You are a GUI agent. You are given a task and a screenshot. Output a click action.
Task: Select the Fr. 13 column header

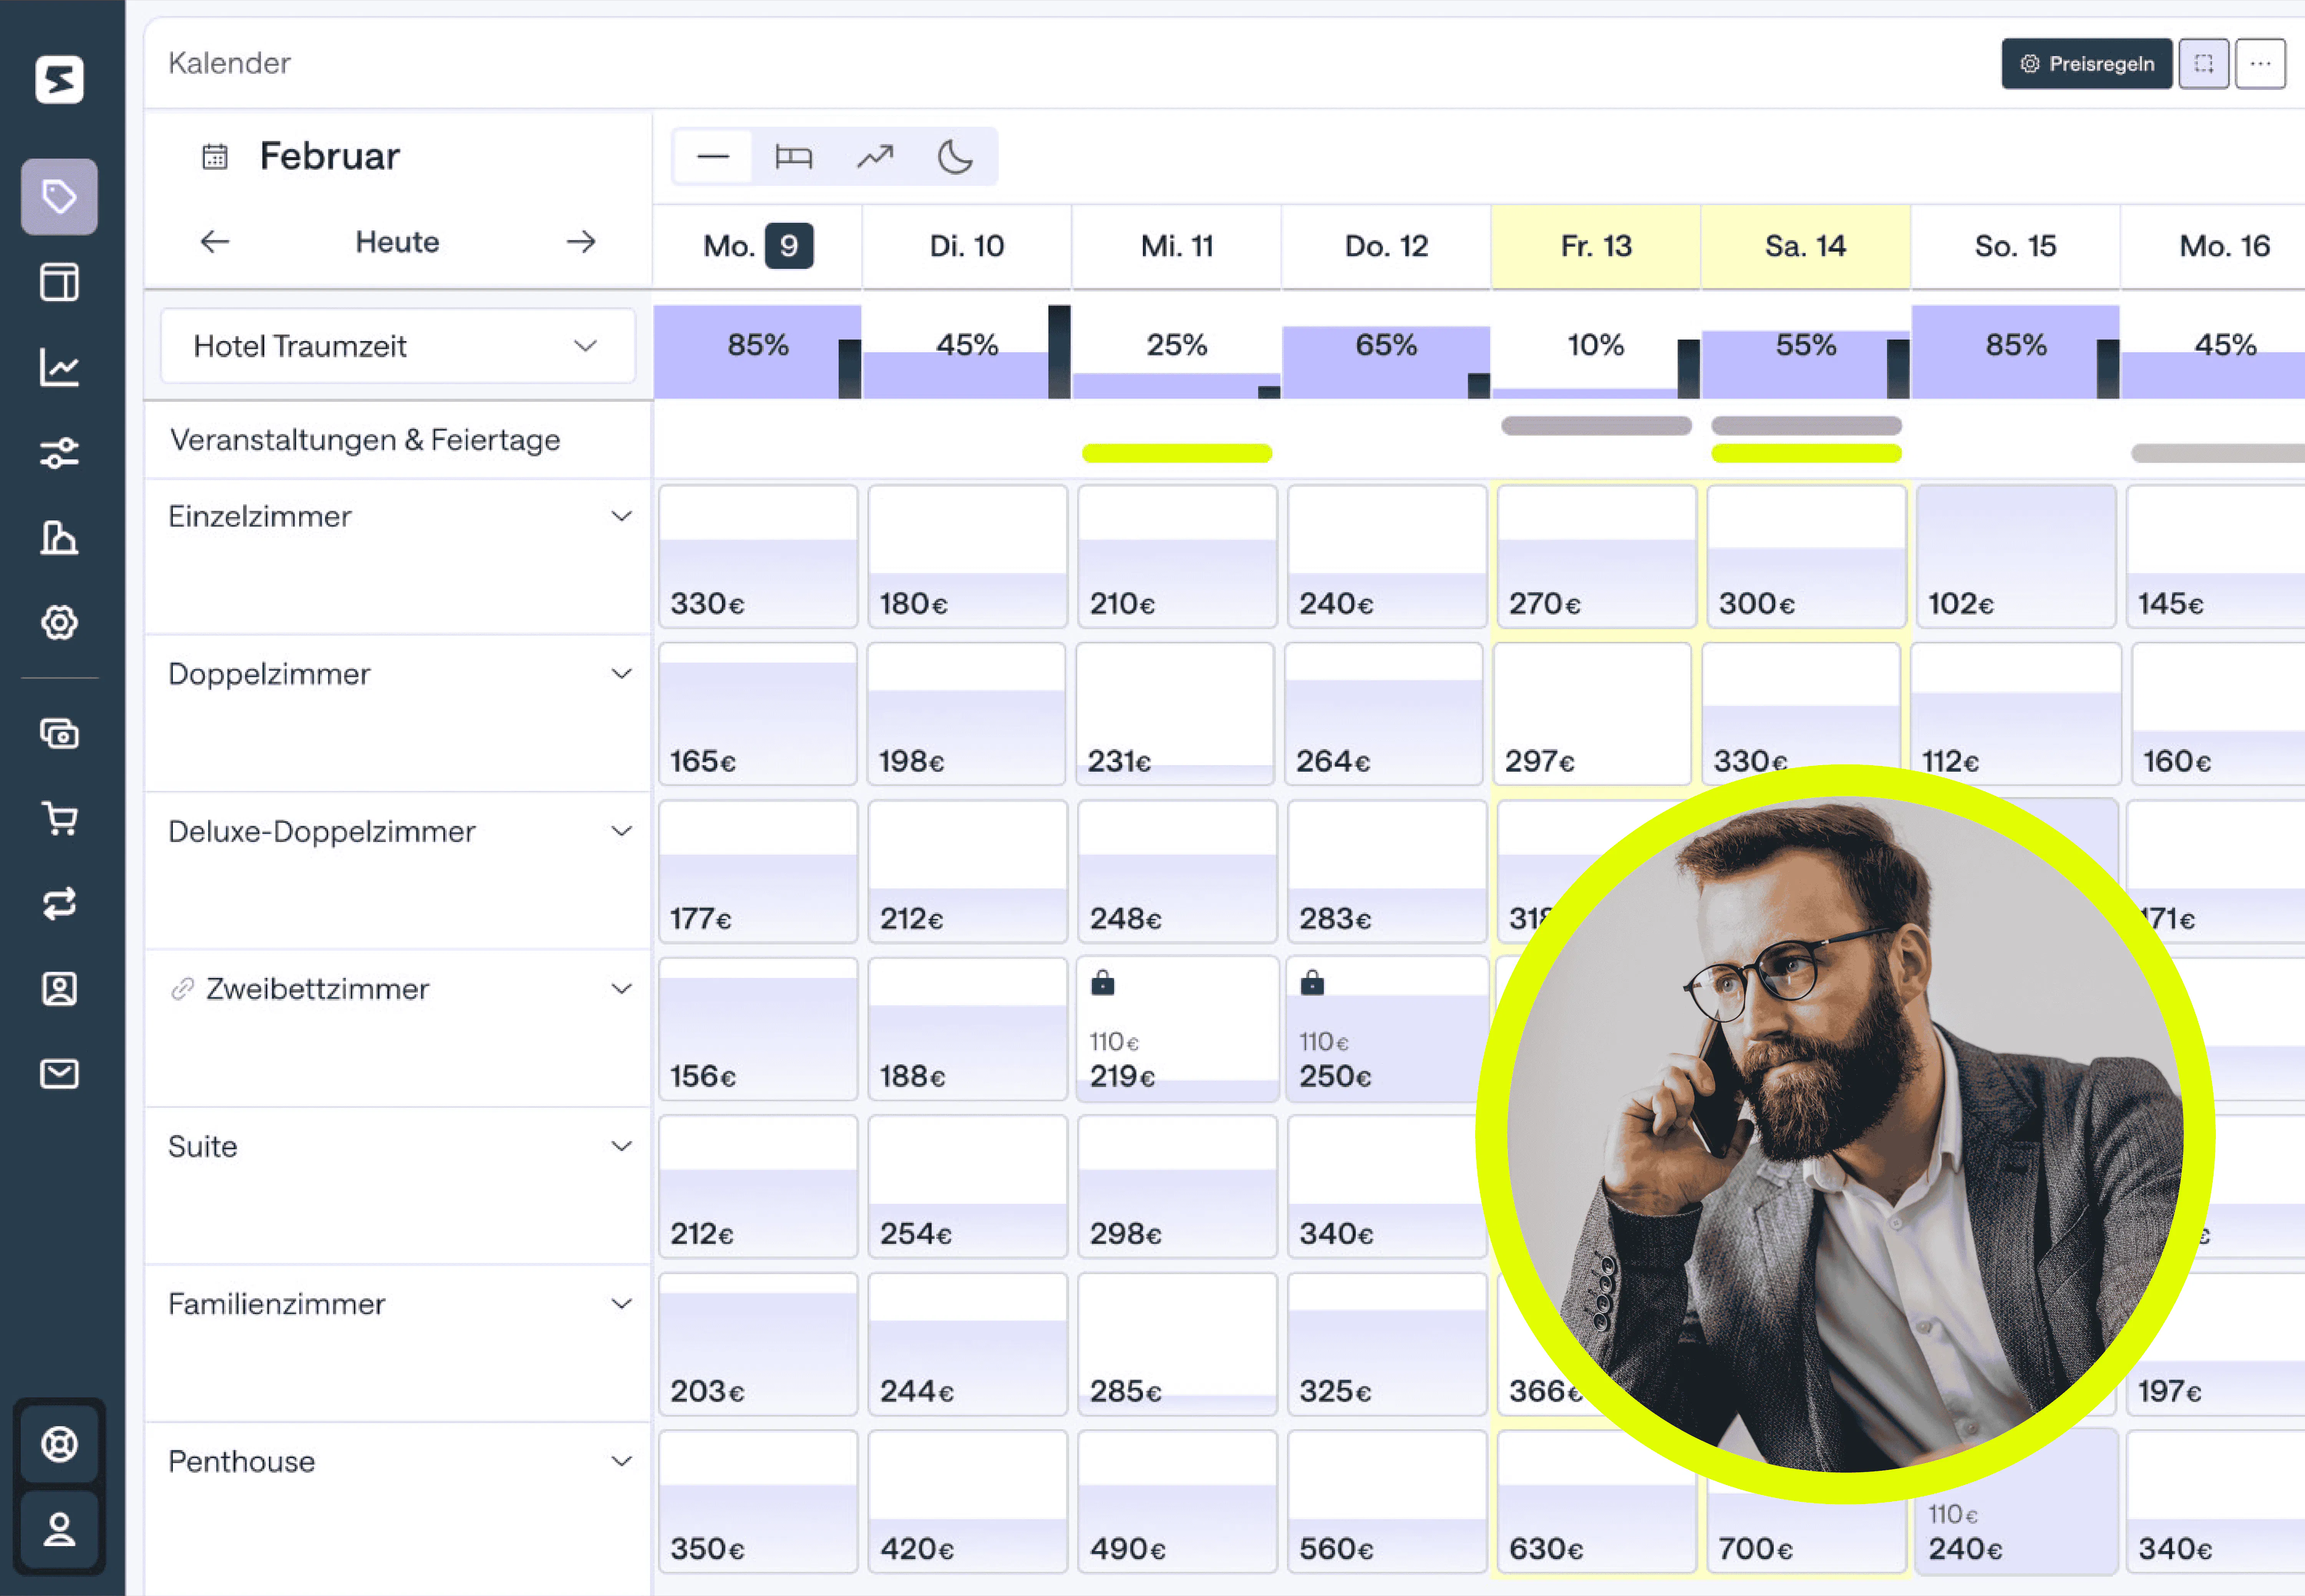1595,246
